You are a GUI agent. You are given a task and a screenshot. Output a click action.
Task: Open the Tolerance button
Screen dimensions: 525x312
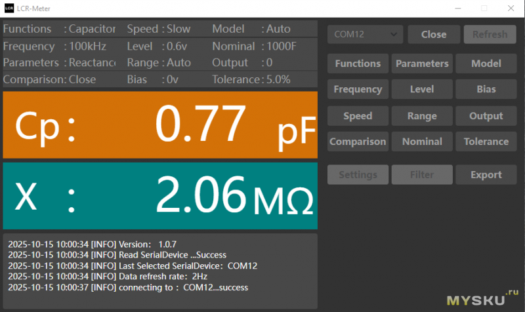(x=486, y=142)
